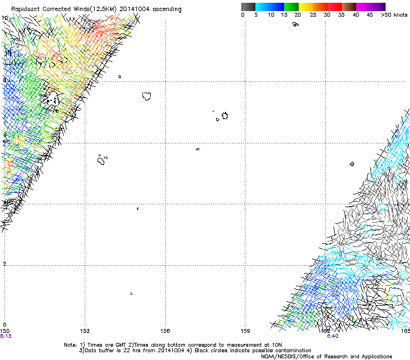Select the yellow 20–25 knots legend swatch

click(306, 7)
